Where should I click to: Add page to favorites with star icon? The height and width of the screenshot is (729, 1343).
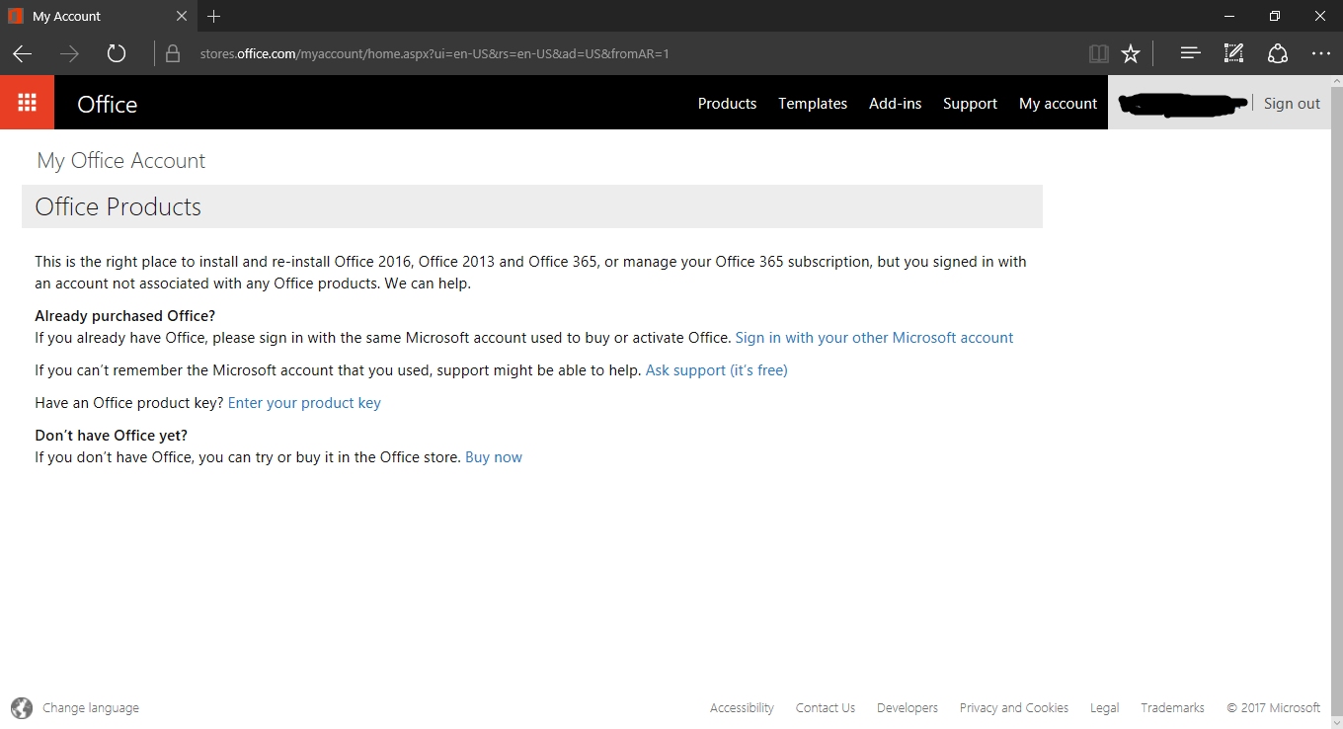[1131, 53]
